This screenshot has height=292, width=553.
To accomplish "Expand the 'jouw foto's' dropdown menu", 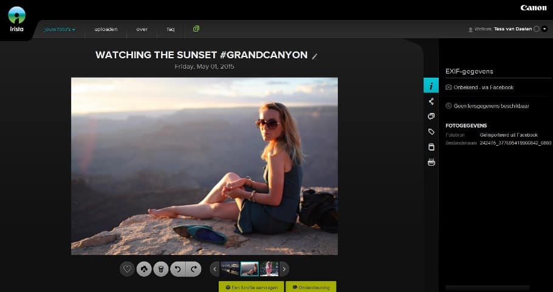I will tap(60, 29).
